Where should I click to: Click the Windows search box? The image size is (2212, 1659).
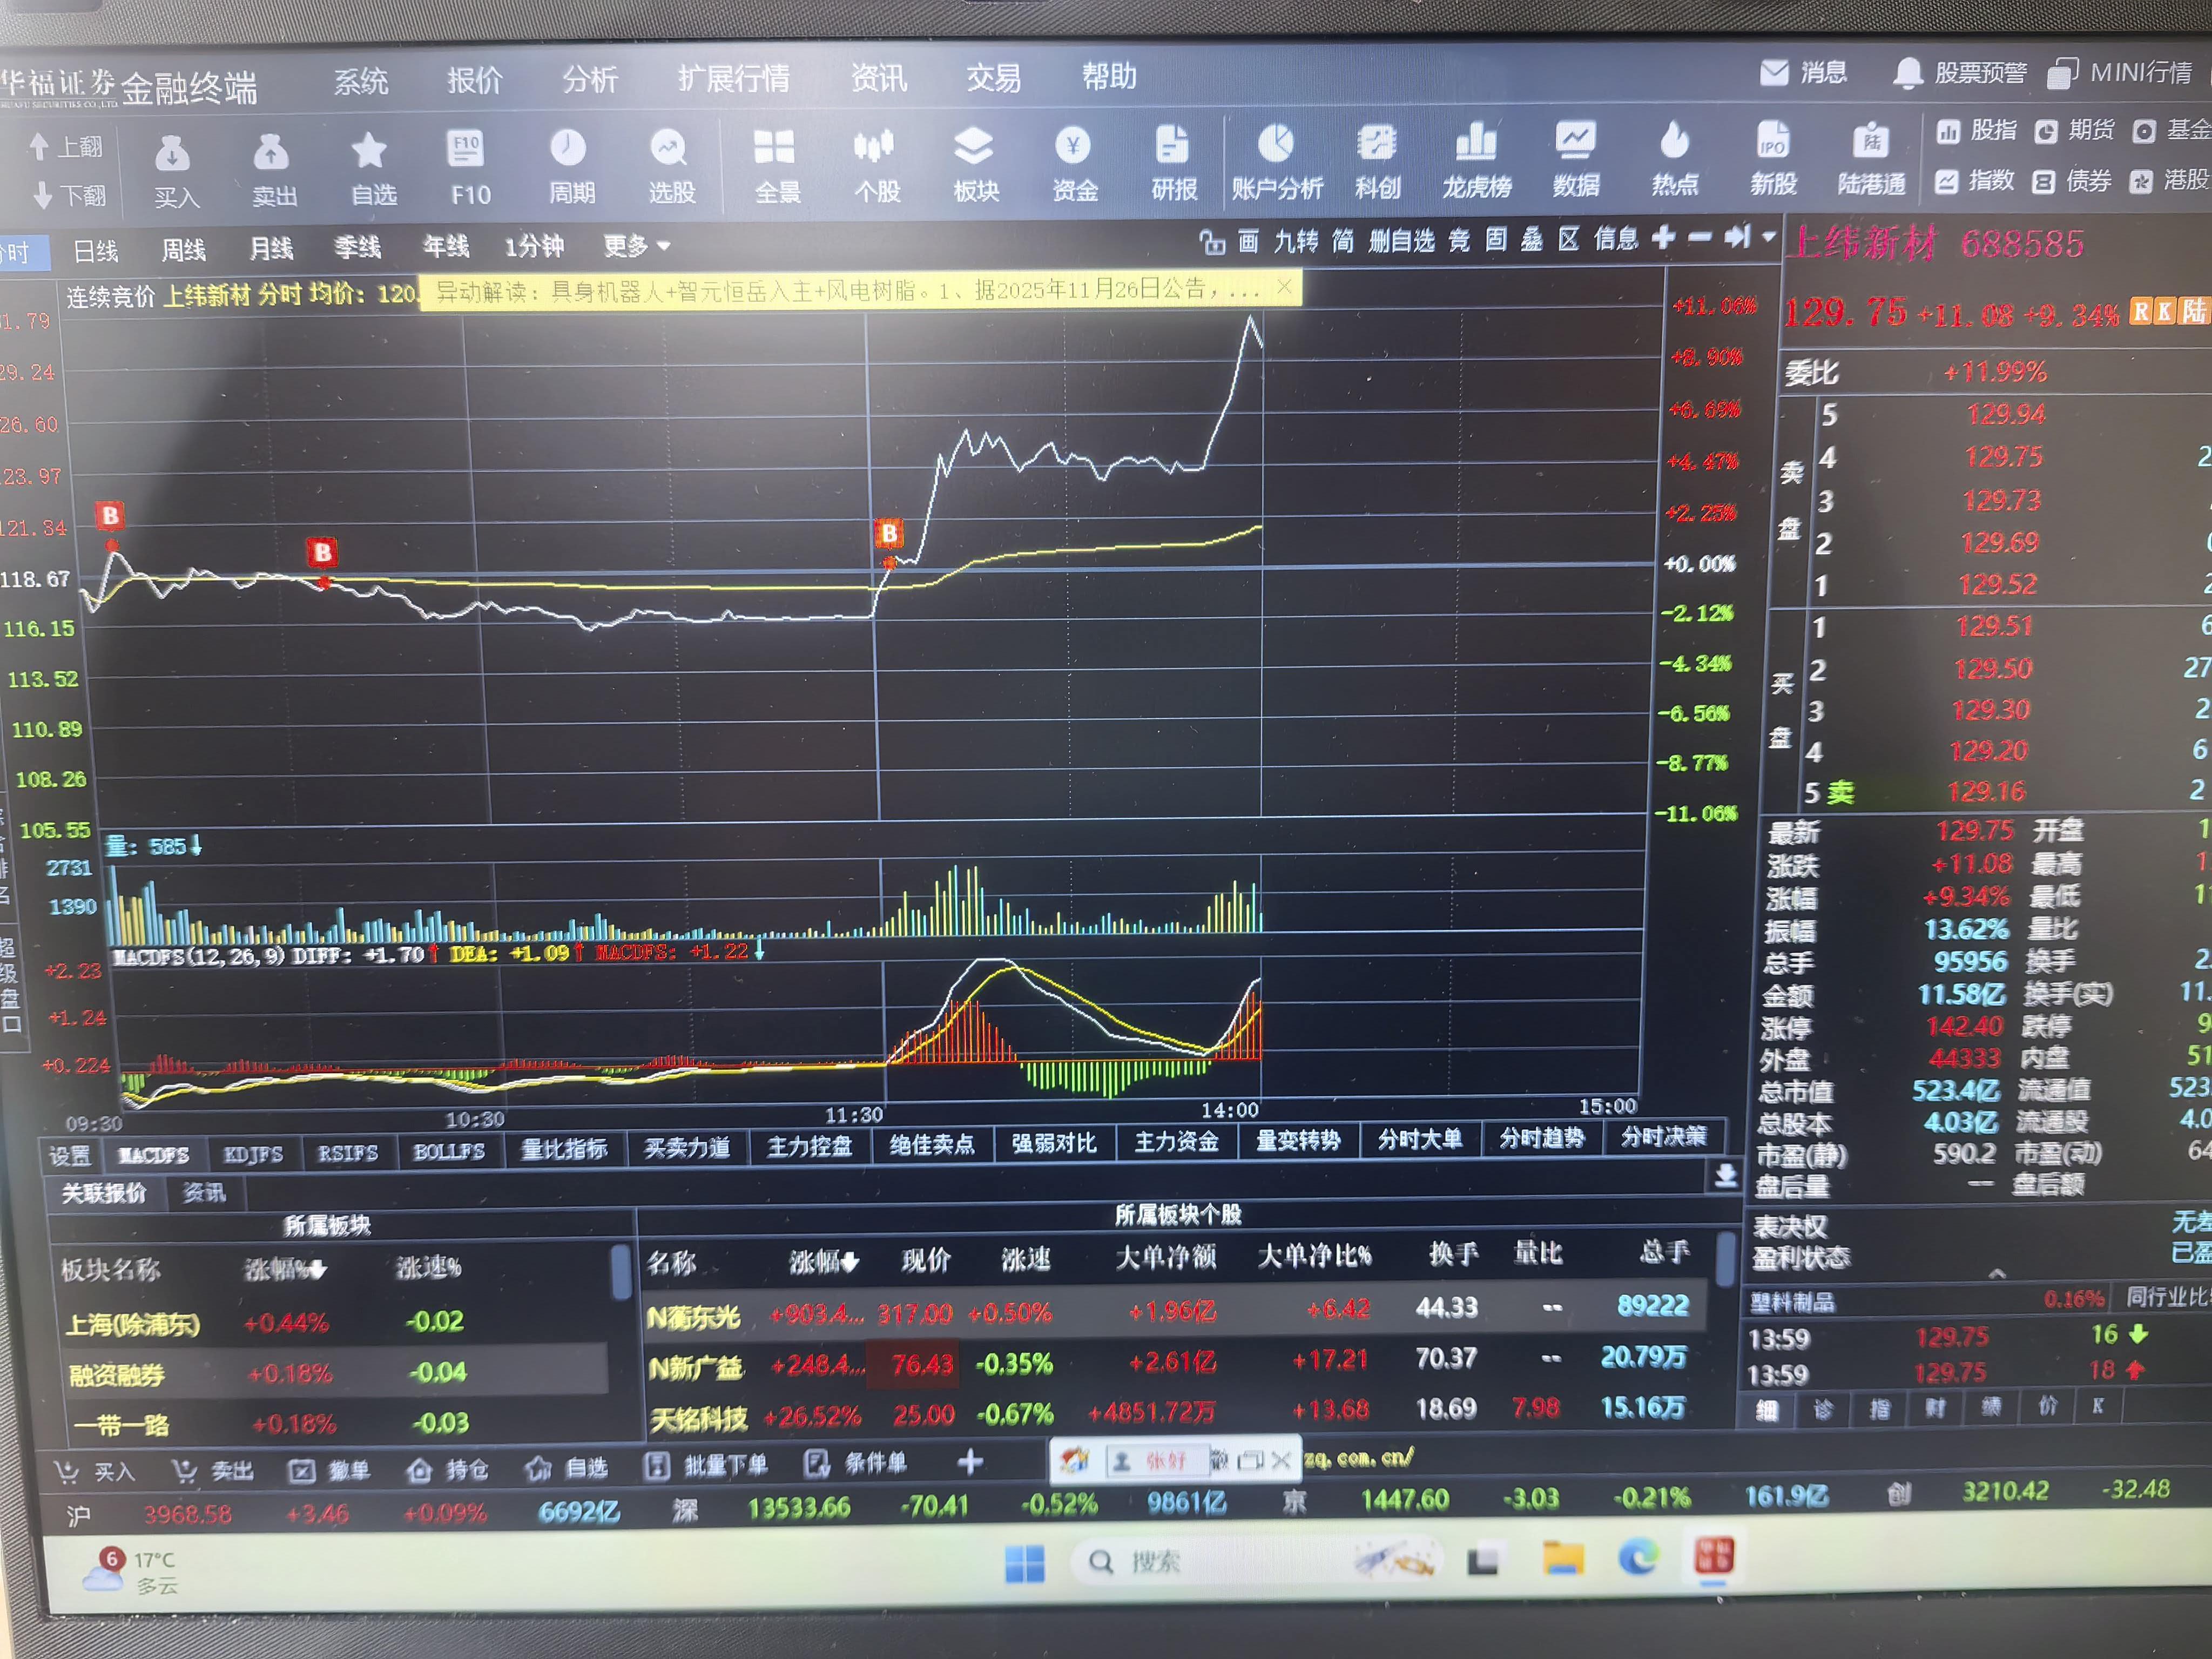(x=1155, y=1560)
